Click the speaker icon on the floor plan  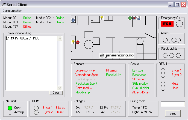[x=73, y=20]
